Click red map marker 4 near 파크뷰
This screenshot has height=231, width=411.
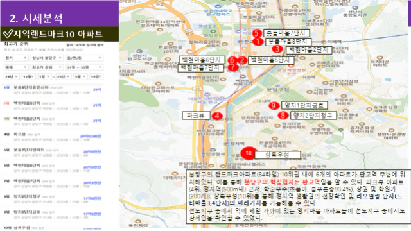click(x=217, y=116)
